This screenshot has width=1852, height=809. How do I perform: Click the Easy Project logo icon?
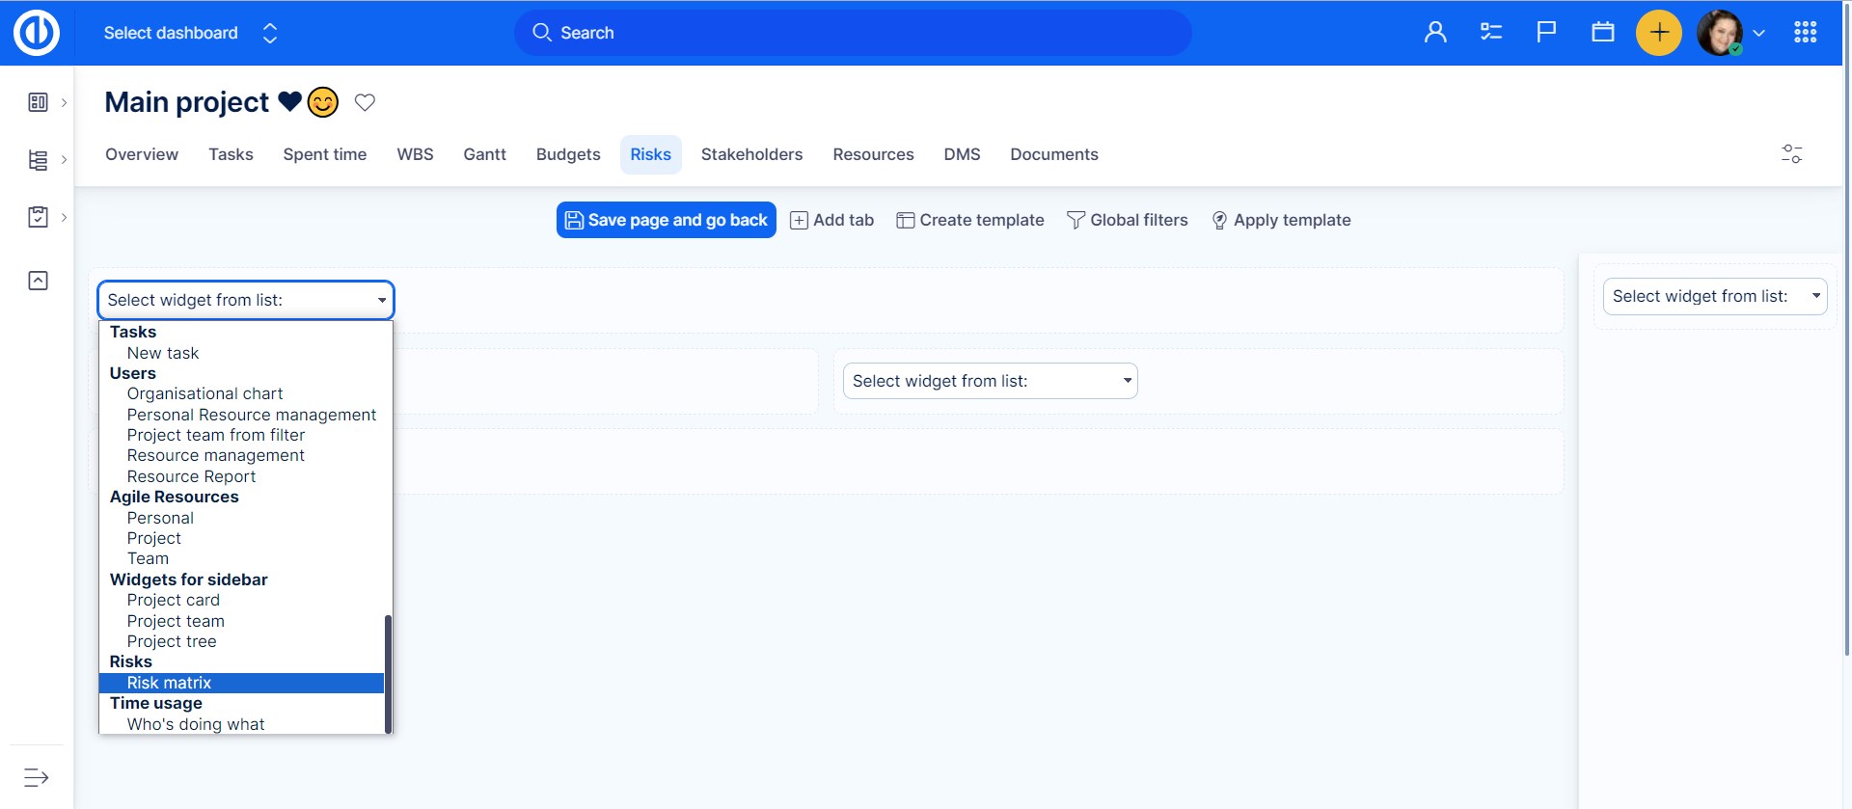37,33
